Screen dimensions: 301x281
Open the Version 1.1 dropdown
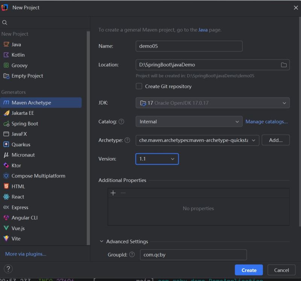click(x=157, y=159)
